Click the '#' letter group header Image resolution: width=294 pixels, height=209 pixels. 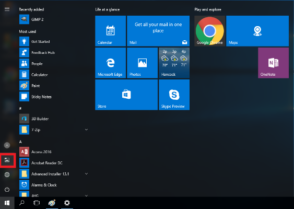point(20,108)
